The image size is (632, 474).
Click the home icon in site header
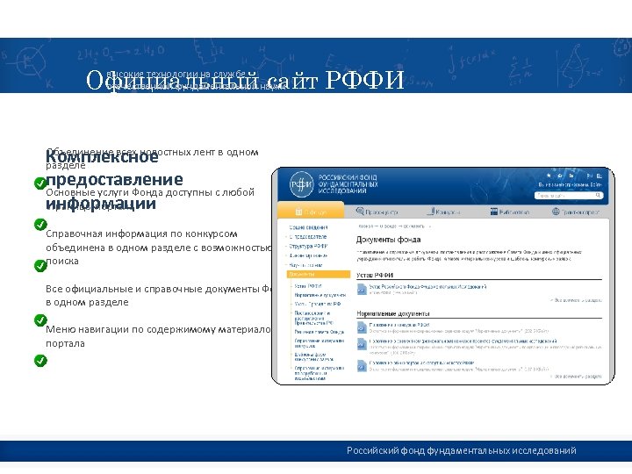560,176
